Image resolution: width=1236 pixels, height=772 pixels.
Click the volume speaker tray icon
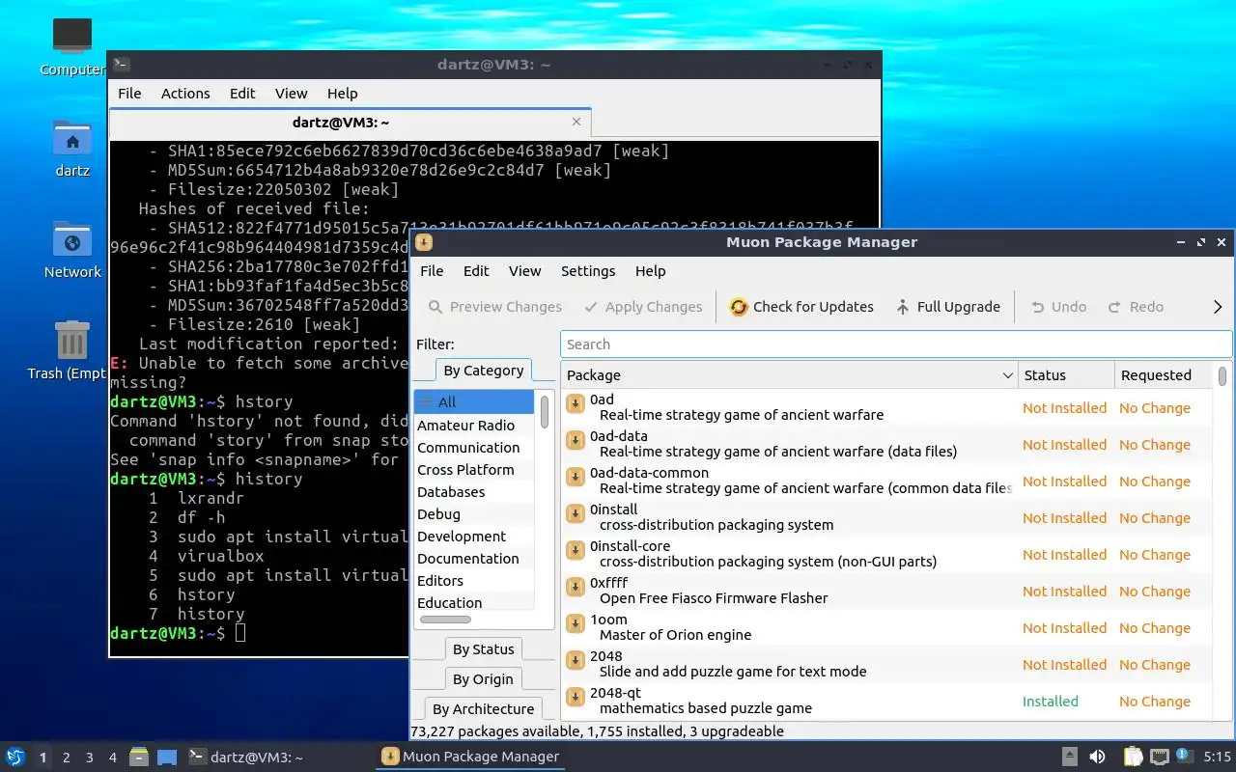pyautogui.click(x=1097, y=757)
